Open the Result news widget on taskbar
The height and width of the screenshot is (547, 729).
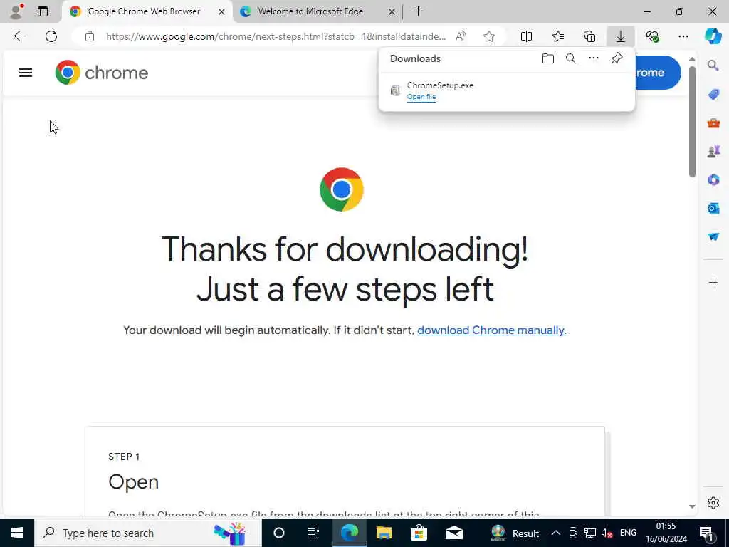[515, 533]
